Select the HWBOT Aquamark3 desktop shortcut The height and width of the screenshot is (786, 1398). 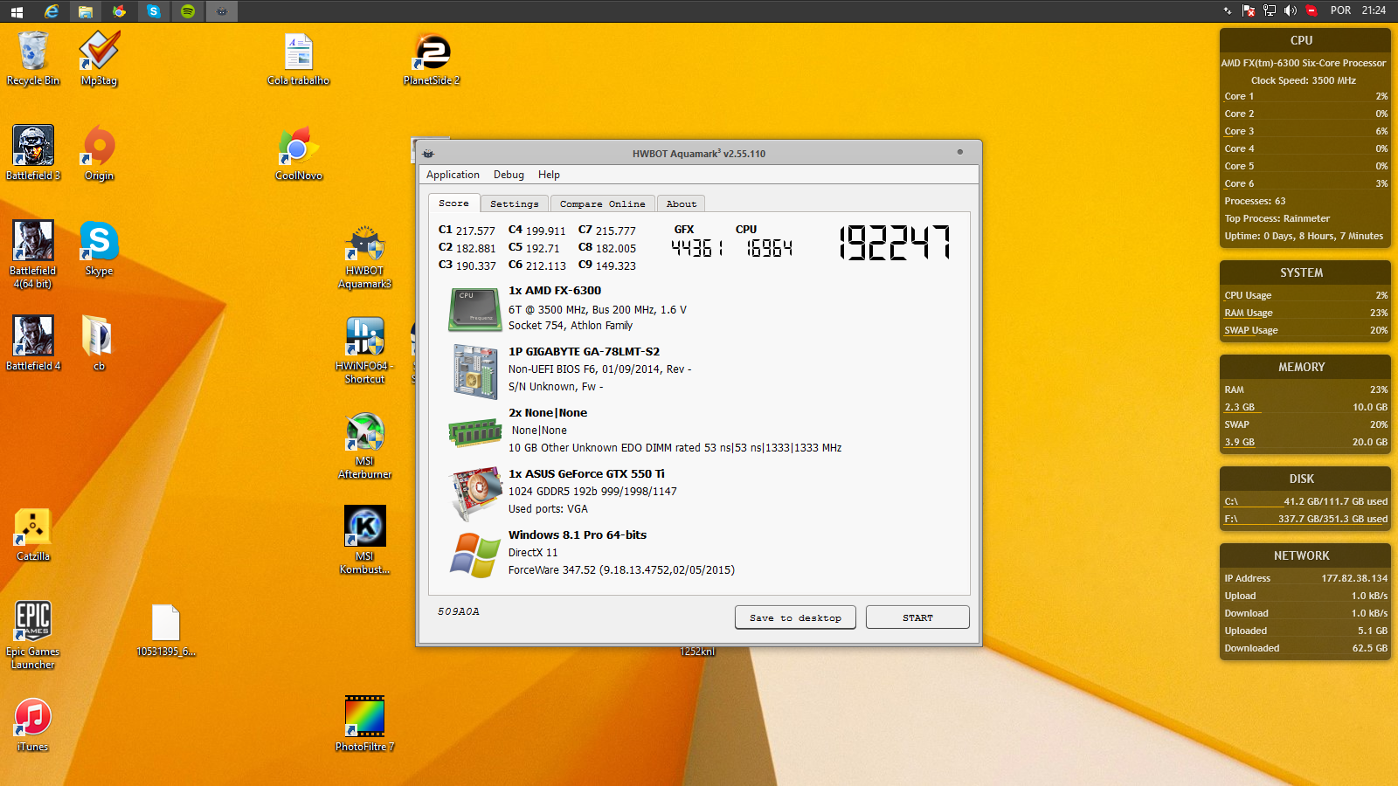click(364, 258)
